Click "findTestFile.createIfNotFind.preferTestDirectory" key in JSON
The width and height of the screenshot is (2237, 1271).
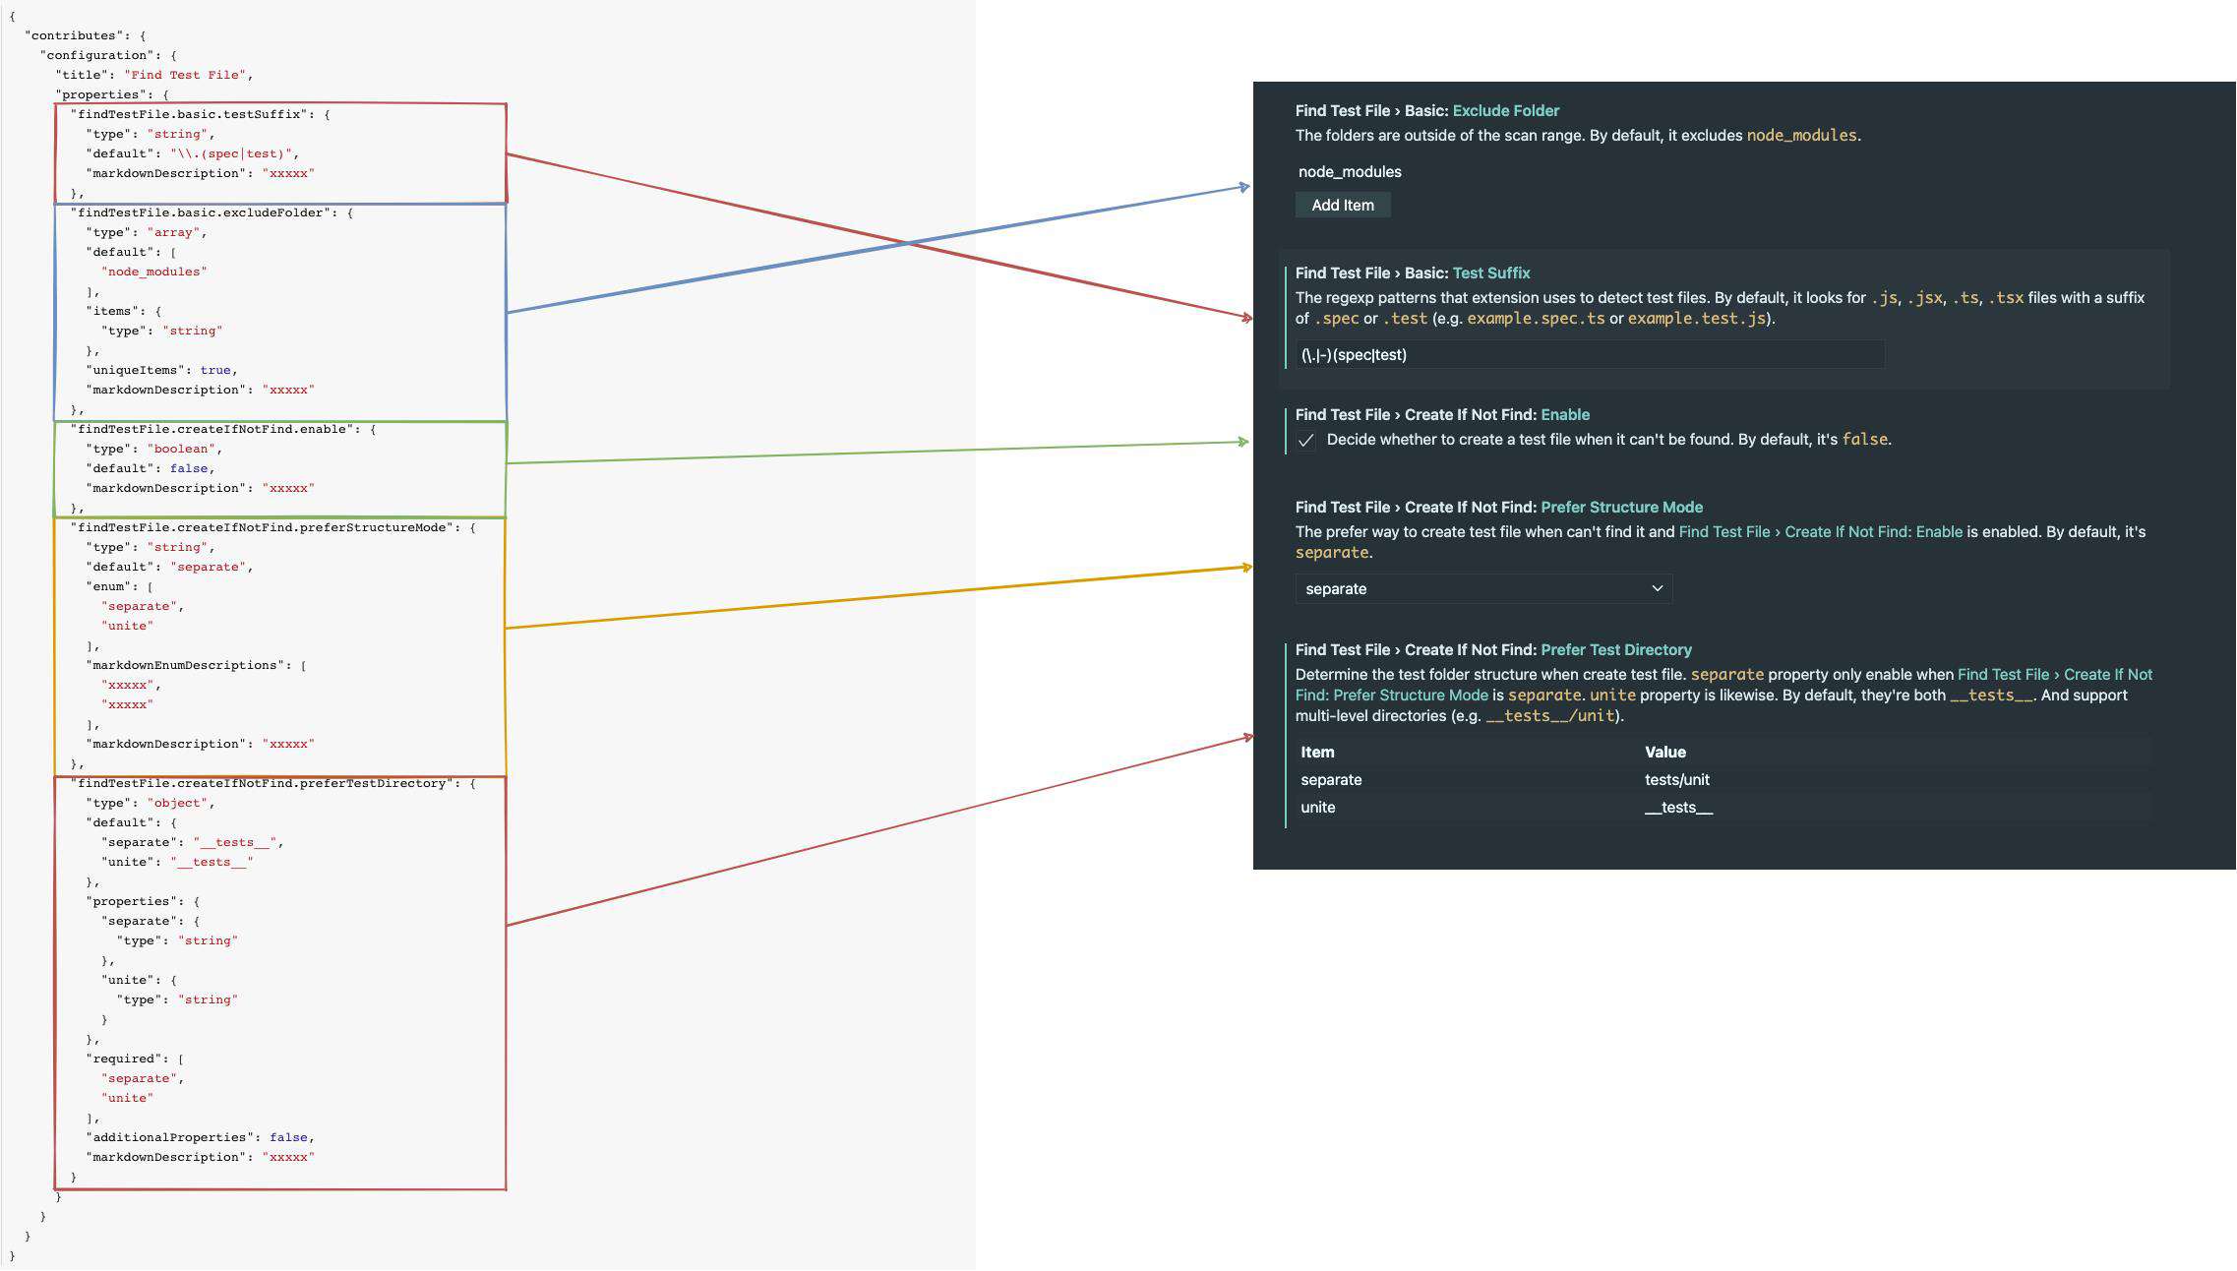(263, 783)
